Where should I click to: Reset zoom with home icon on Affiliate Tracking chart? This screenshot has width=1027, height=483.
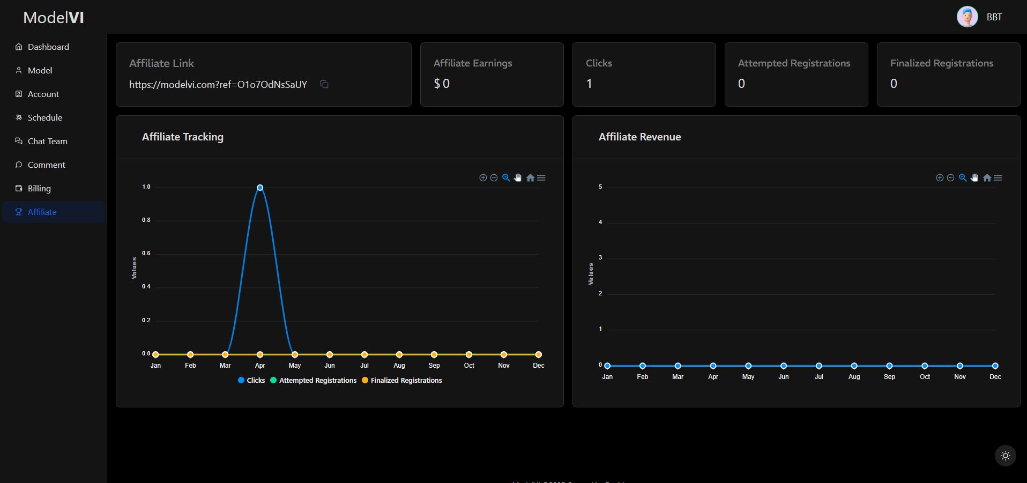tap(530, 178)
